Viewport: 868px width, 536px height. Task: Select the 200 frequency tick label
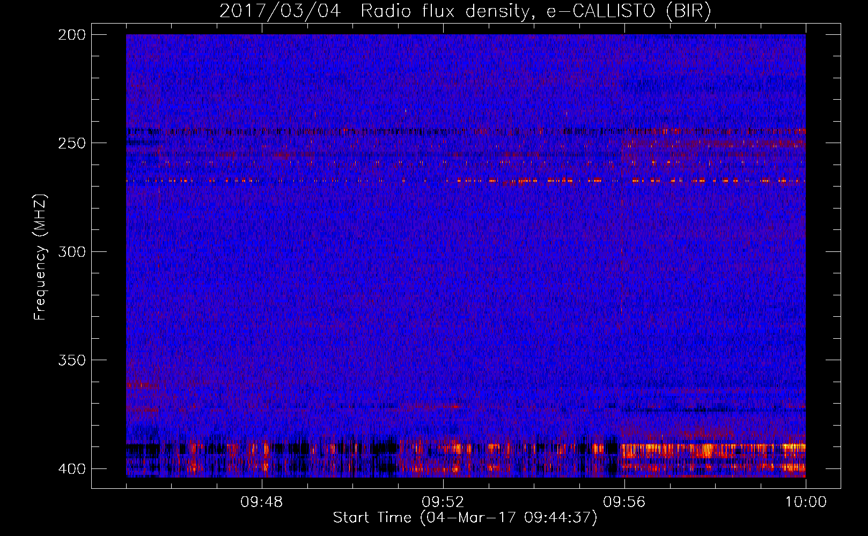click(71, 35)
